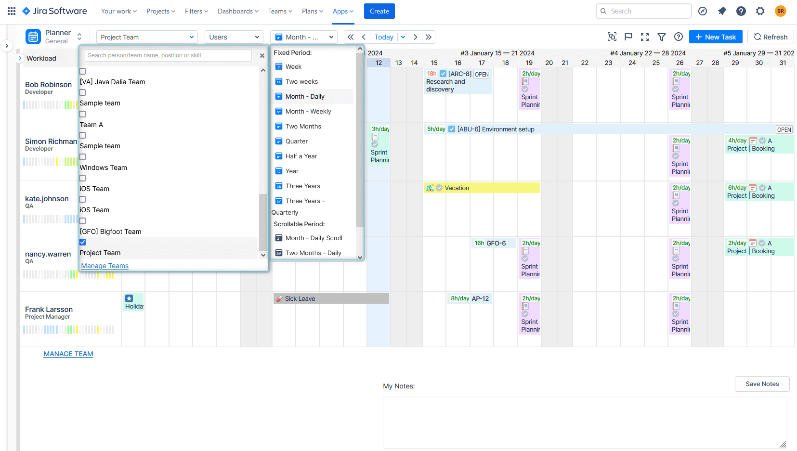Screen dimensions: 797x451
Task: Uncheck the Project Team checkbox
Action: tap(82, 242)
